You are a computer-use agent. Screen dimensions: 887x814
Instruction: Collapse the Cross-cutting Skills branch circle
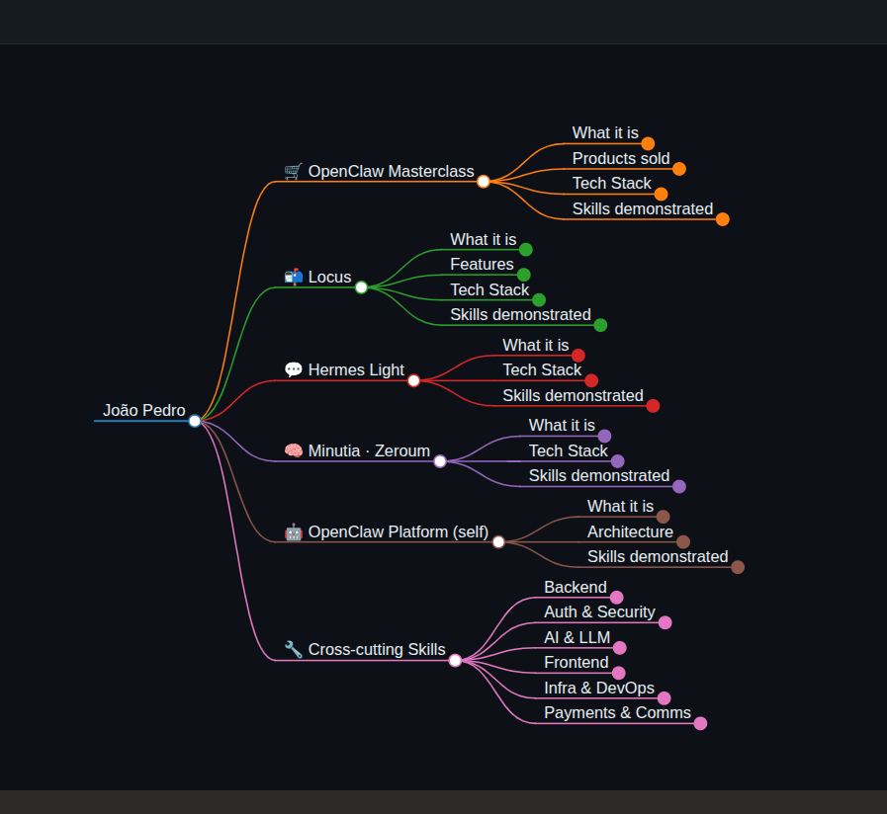pos(455,660)
